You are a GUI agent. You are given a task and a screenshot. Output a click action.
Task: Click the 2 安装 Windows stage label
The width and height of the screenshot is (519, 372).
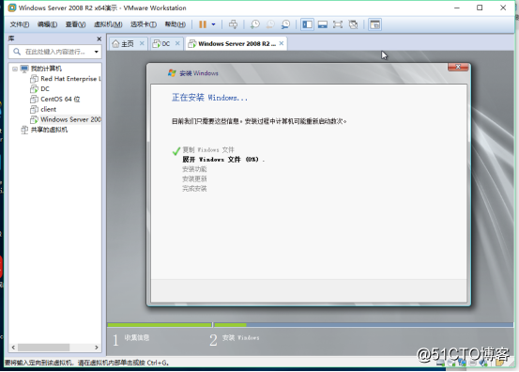coord(235,339)
